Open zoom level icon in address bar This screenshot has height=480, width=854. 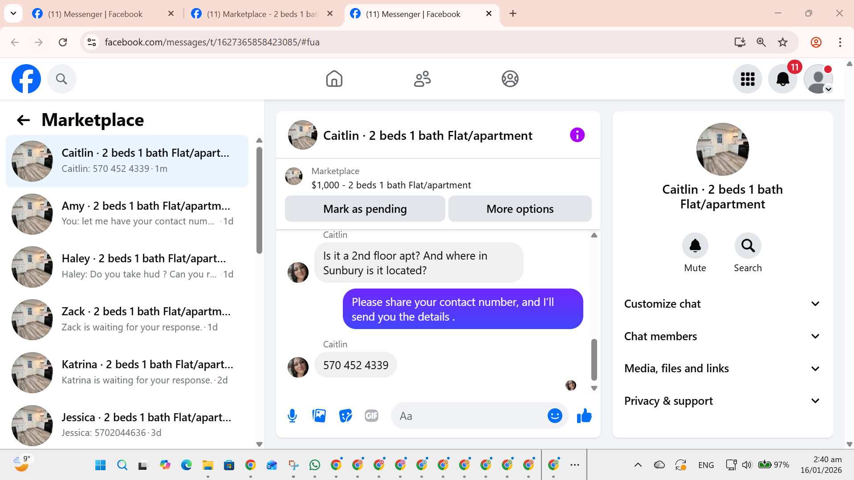click(761, 42)
